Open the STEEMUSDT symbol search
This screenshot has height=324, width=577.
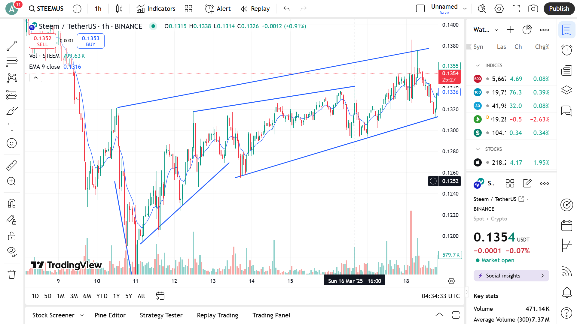[47, 9]
